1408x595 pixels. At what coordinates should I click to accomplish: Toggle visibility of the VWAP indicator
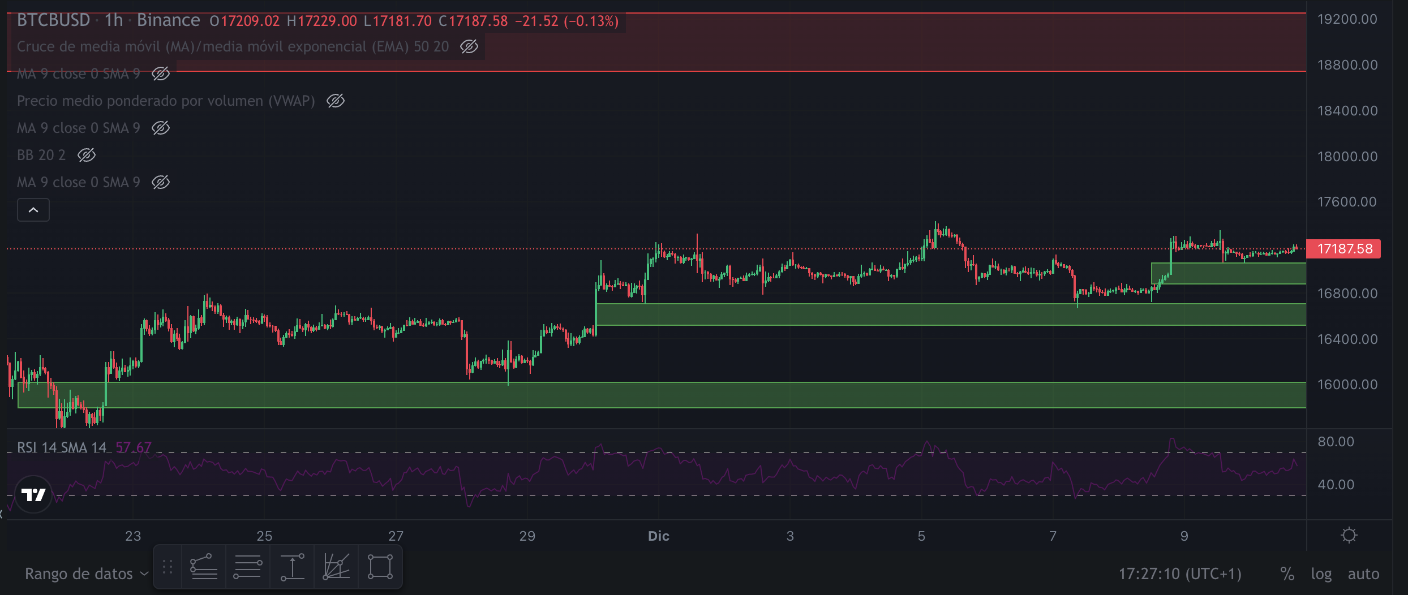(x=336, y=101)
